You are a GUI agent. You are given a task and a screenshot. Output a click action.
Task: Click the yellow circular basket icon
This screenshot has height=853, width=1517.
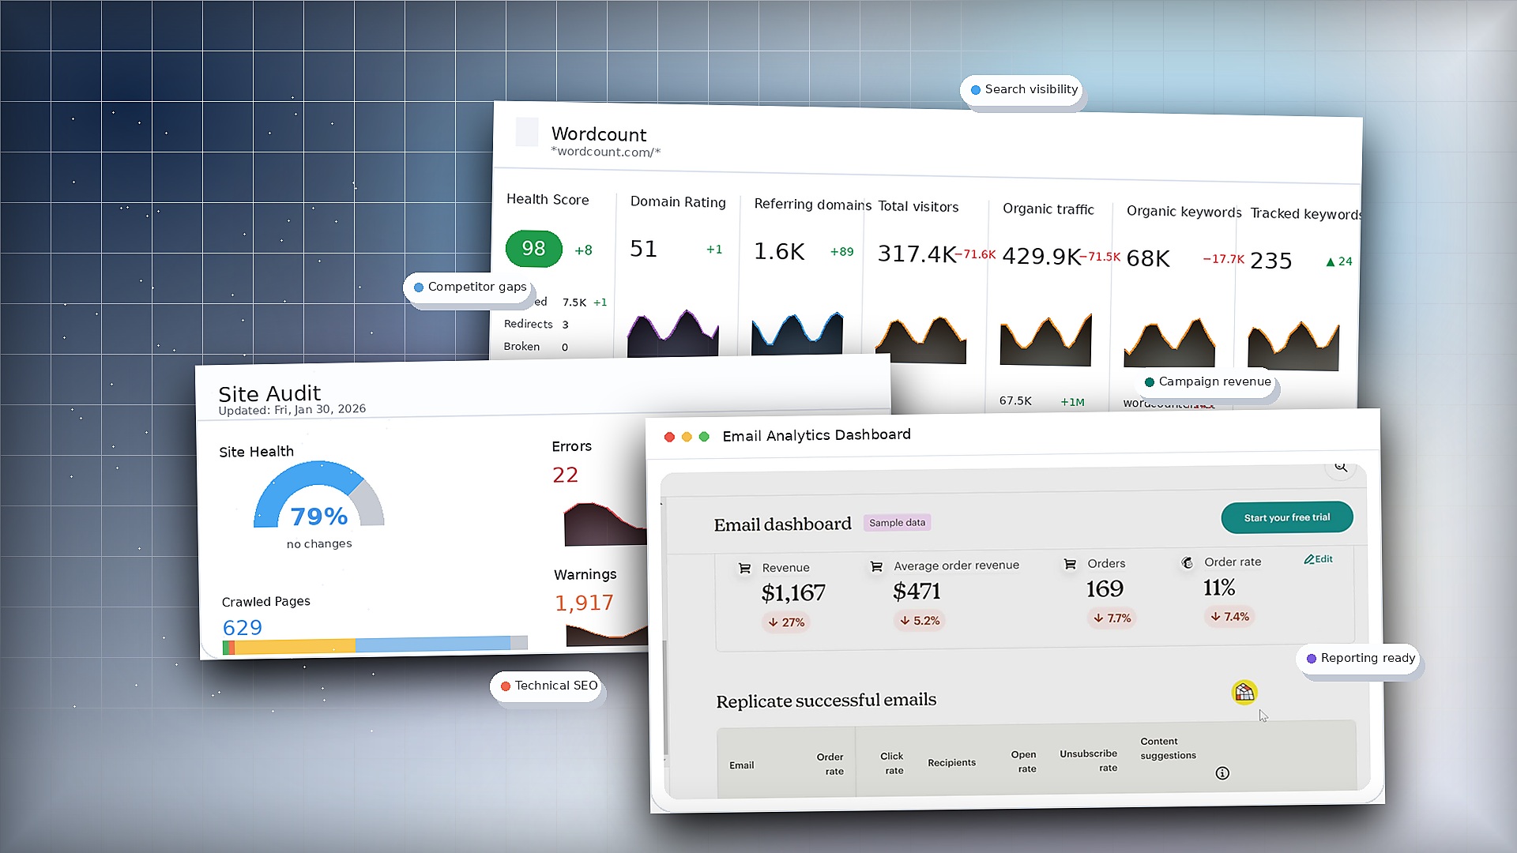(x=1244, y=693)
